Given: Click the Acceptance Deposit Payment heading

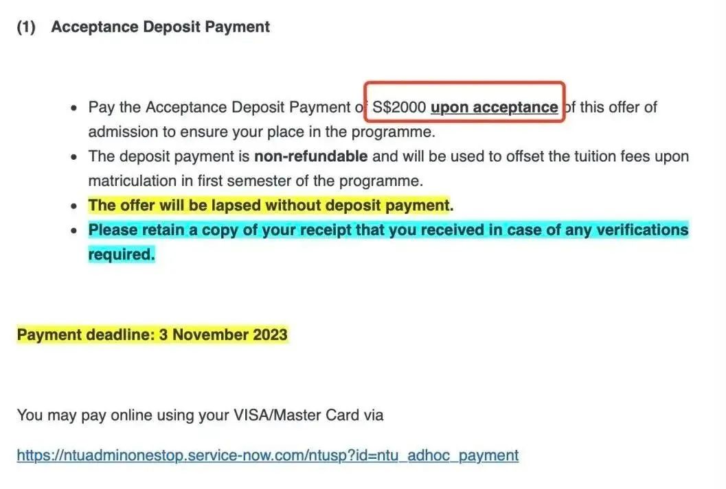Looking at the screenshot, I should pyautogui.click(x=160, y=27).
